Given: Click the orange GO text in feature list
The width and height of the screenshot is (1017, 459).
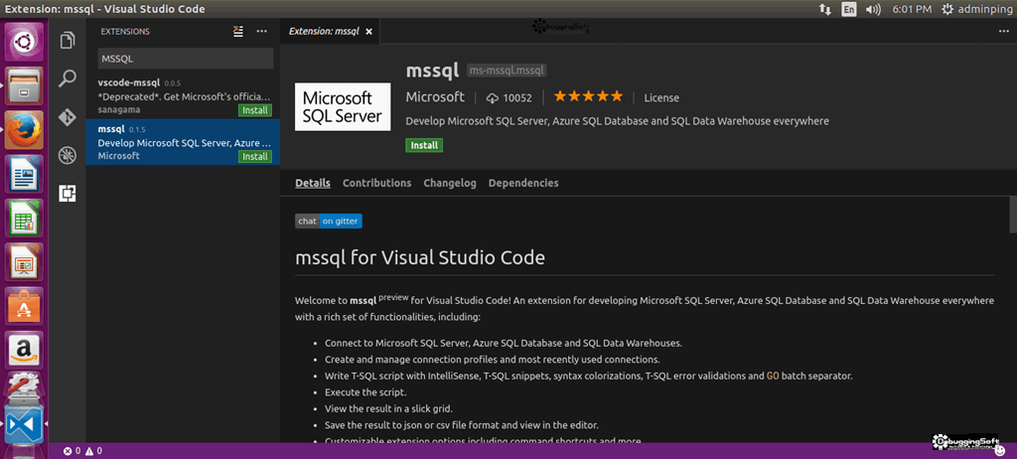Looking at the screenshot, I should (773, 376).
